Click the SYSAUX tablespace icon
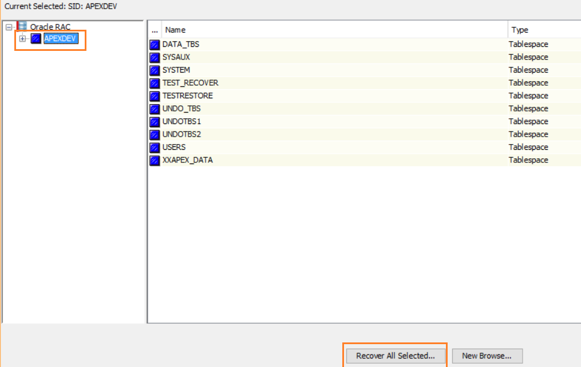The width and height of the screenshot is (581, 367). (x=155, y=57)
